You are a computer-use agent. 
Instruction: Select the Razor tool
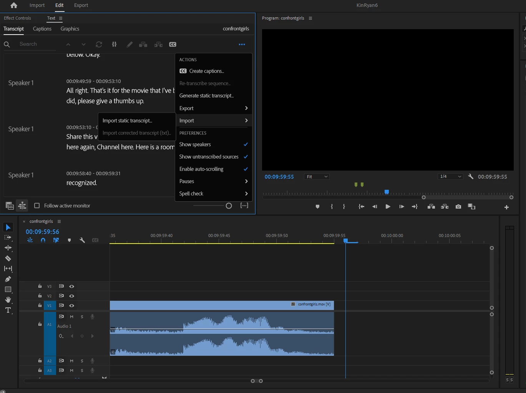pos(8,259)
